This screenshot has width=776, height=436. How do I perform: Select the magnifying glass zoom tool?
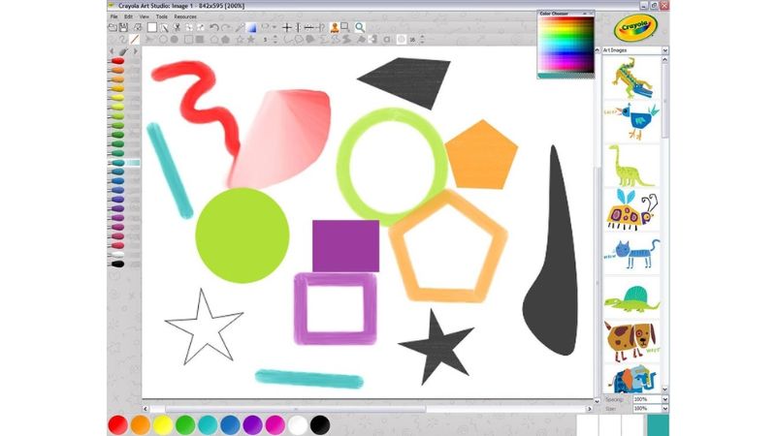(360, 28)
